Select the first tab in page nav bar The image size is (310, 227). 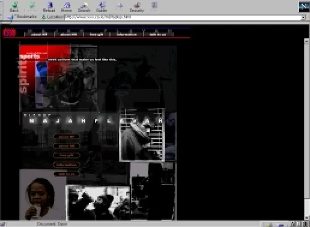(39, 34)
